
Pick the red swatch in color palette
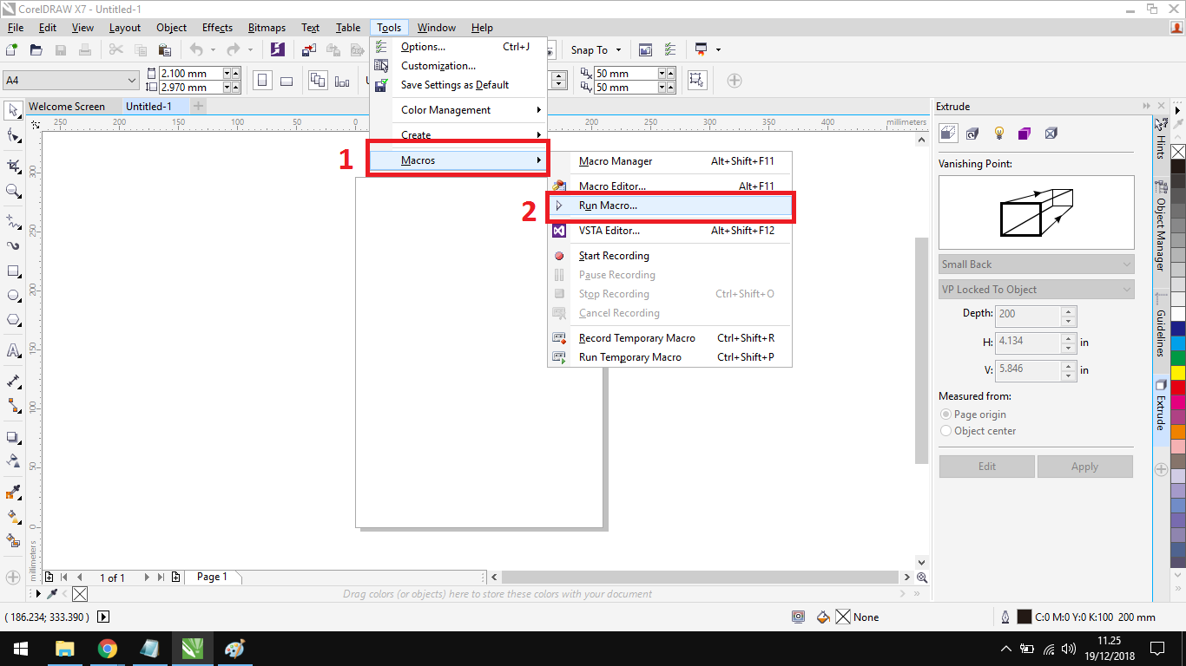click(1178, 388)
